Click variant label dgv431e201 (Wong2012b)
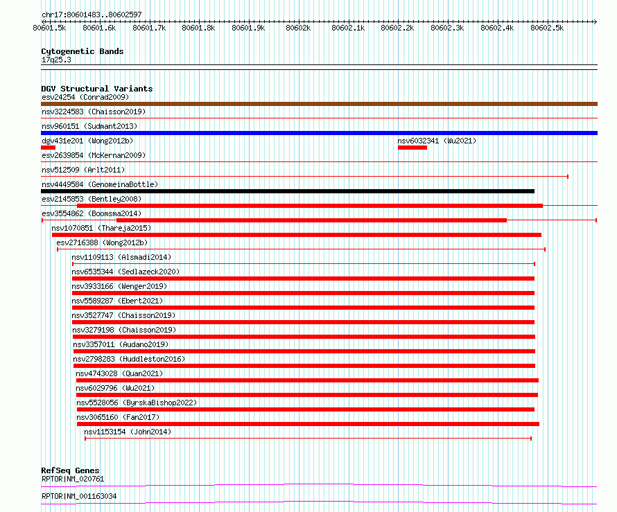The height and width of the screenshot is (512, 617). [87, 141]
